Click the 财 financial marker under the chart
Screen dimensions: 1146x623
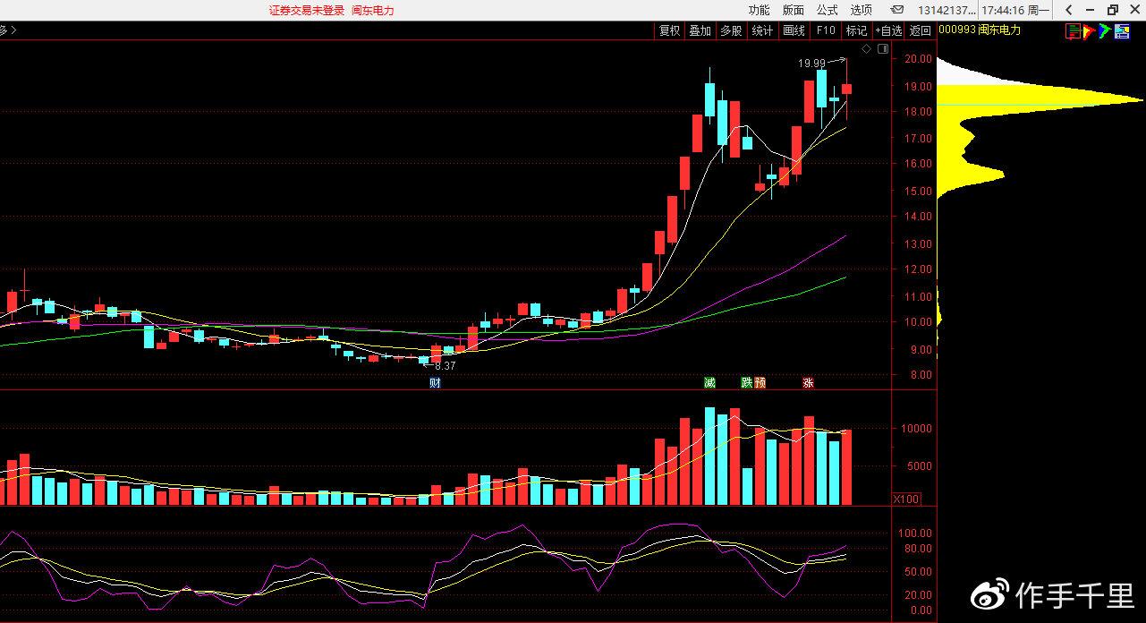(435, 382)
